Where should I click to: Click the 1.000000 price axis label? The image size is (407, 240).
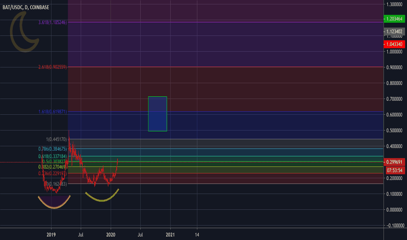[x=394, y=51]
